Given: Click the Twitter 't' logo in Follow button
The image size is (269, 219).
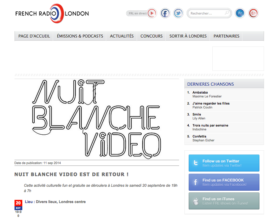Looking at the screenshot, I should (196, 163).
